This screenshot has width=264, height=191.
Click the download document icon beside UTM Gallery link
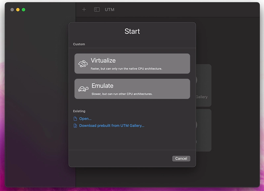pyautogui.click(x=75, y=126)
